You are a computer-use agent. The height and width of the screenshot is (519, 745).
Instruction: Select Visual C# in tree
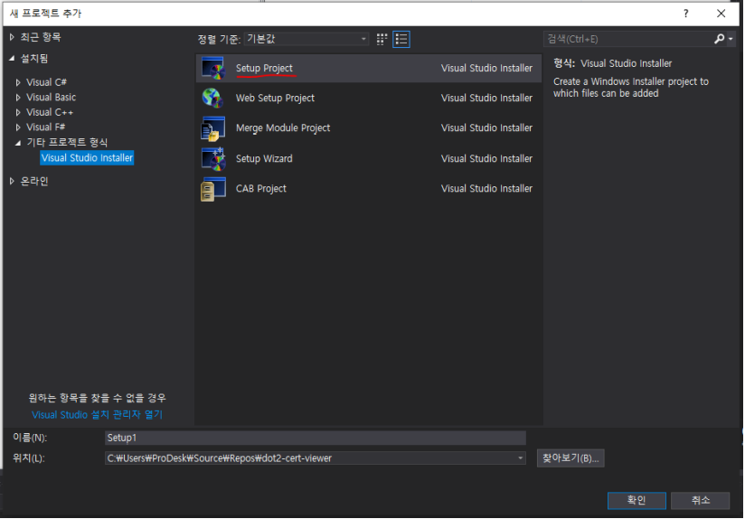click(47, 82)
